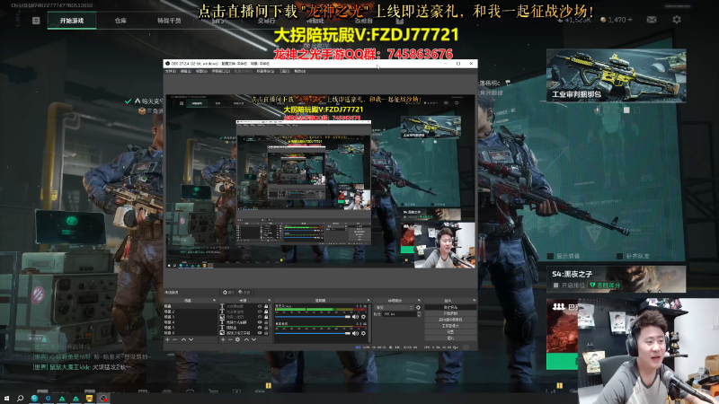Select third image source row in sources
Viewport: 719px width, 404px height.
244,317
